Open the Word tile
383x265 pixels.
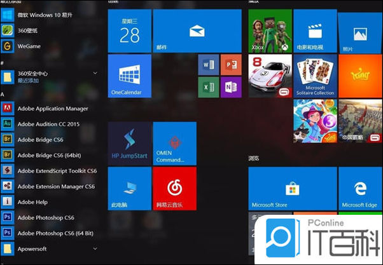208,65
